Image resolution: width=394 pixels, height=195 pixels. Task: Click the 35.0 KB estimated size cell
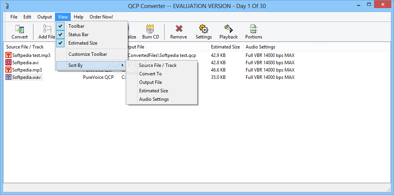[x=218, y=77]
